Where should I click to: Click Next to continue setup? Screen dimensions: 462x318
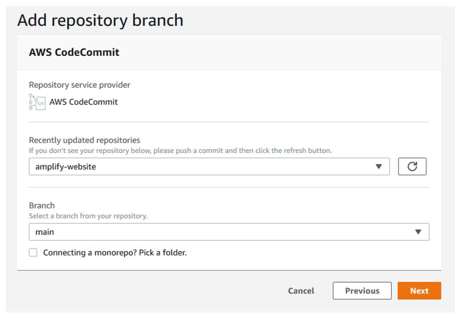pyautogui.click(x=419, y=291)
